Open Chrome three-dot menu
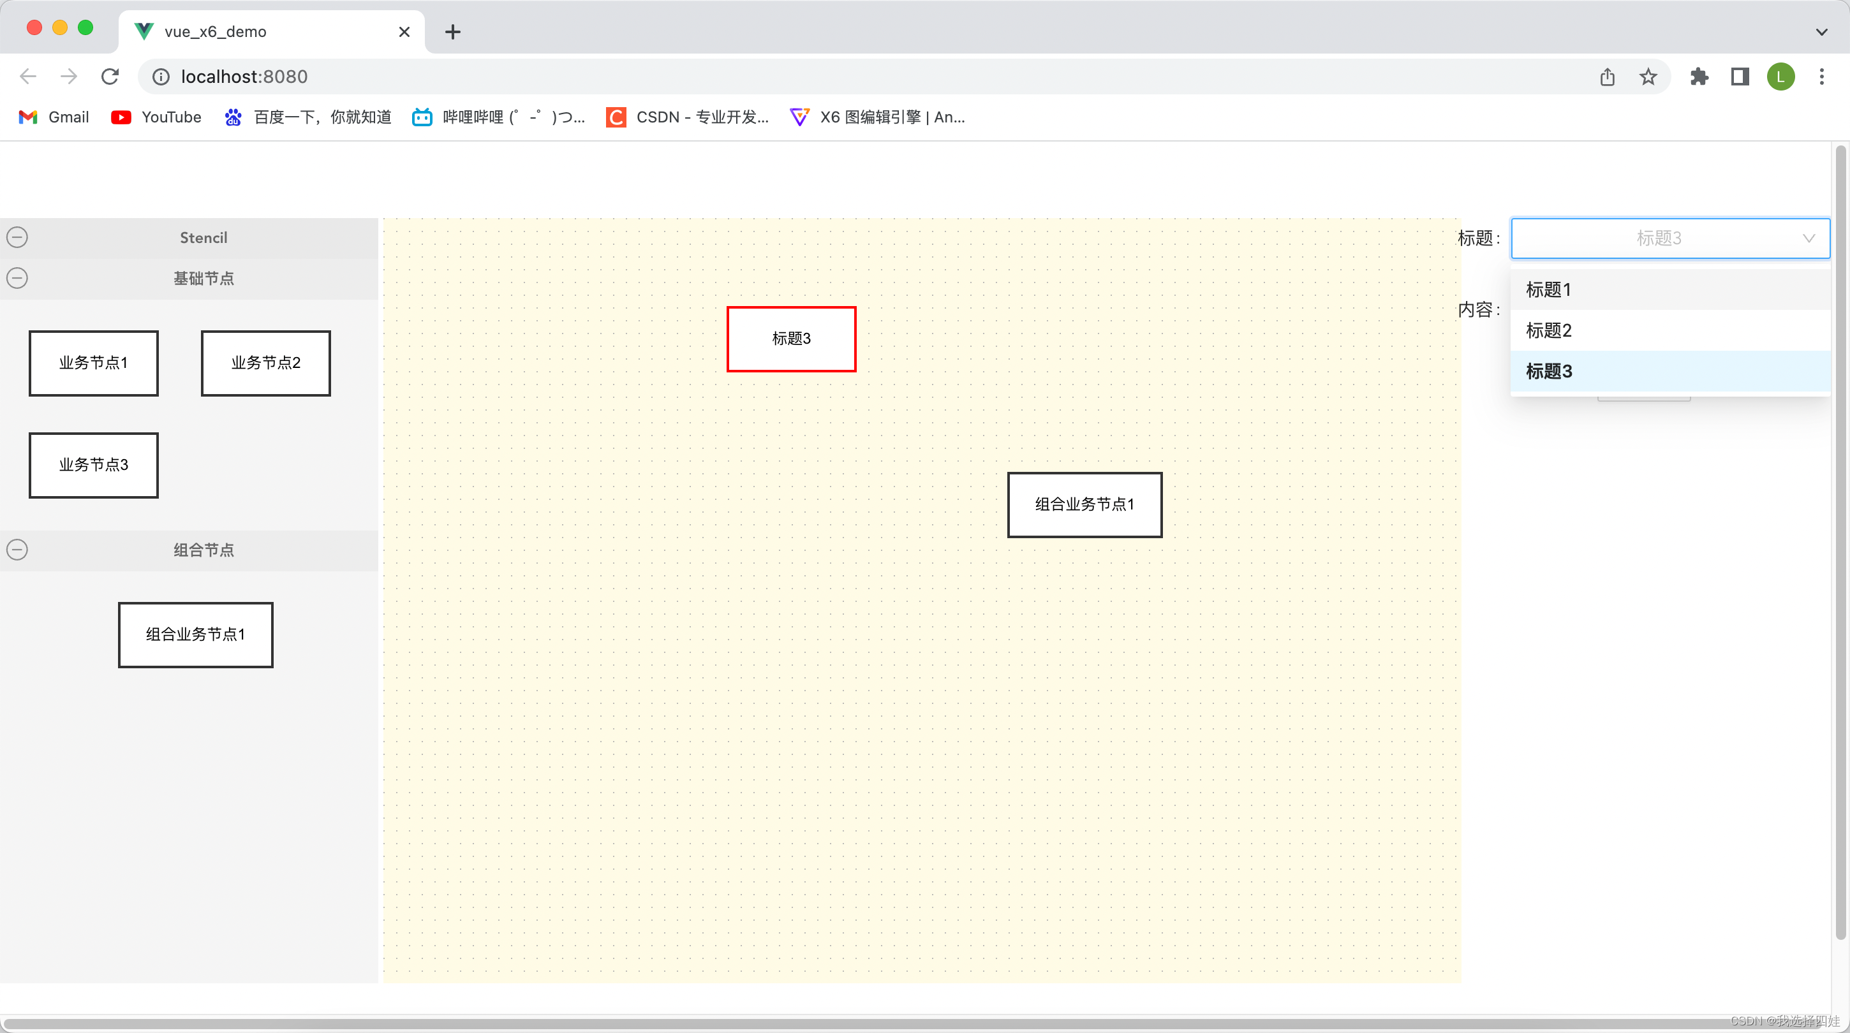Viewport: 1850px width, 1033px height. pyautogui.click(x=1821, y=77)
